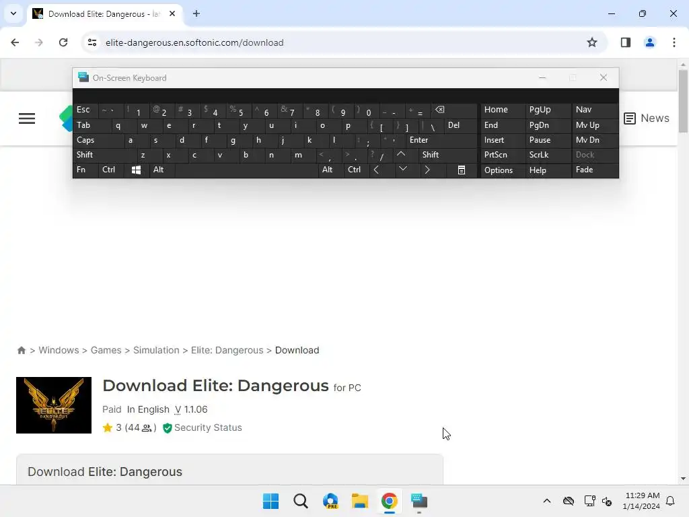Screen dimensions: 689x517
Task: Bookmark this page with the star icon
Action: tap(592, 42)
